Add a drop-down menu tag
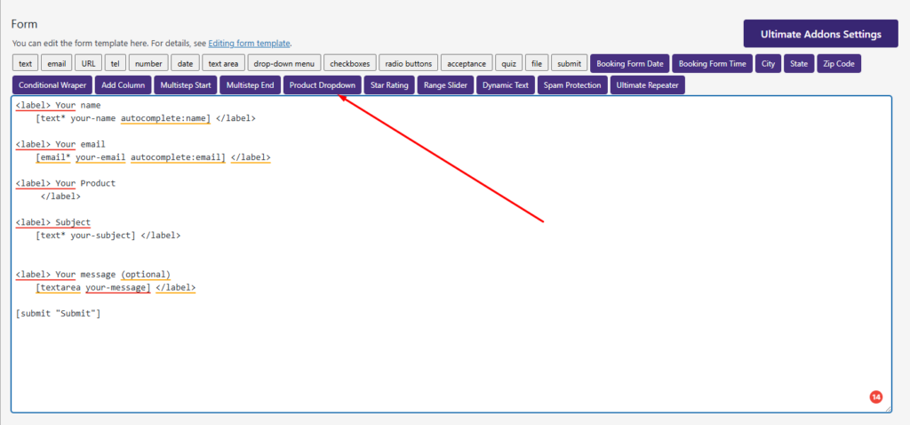This screenshot has height=425, width=910. point(283,63)
